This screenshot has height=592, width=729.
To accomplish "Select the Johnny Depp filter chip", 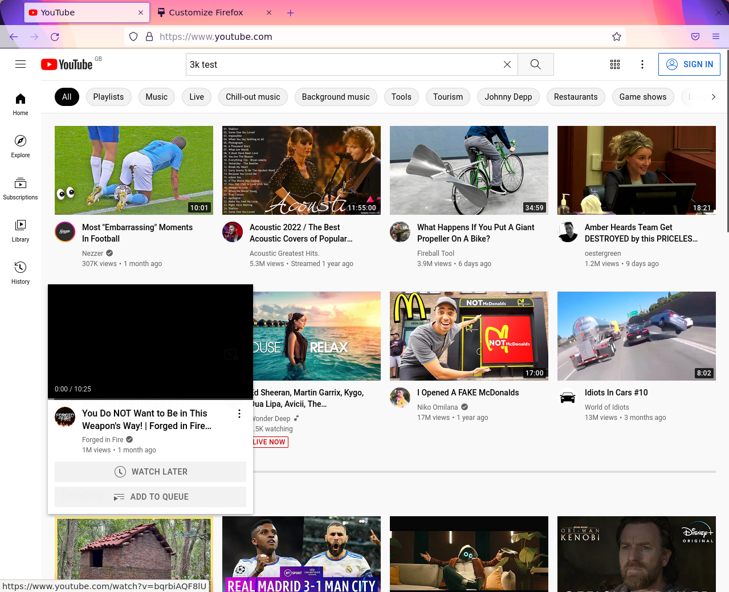I will coord(508,97).
